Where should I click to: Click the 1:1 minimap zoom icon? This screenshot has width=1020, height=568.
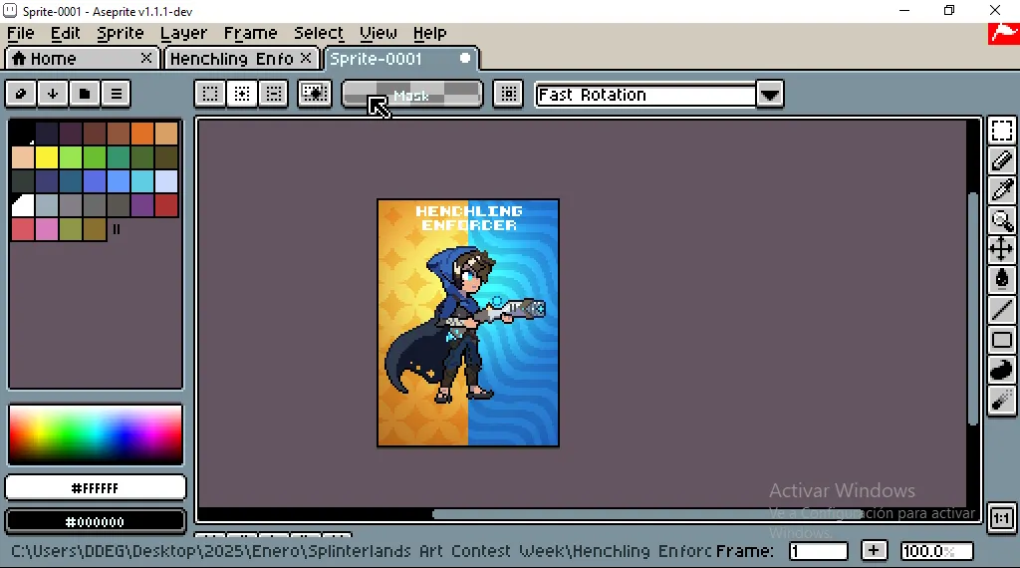(x=1002, y=518)
